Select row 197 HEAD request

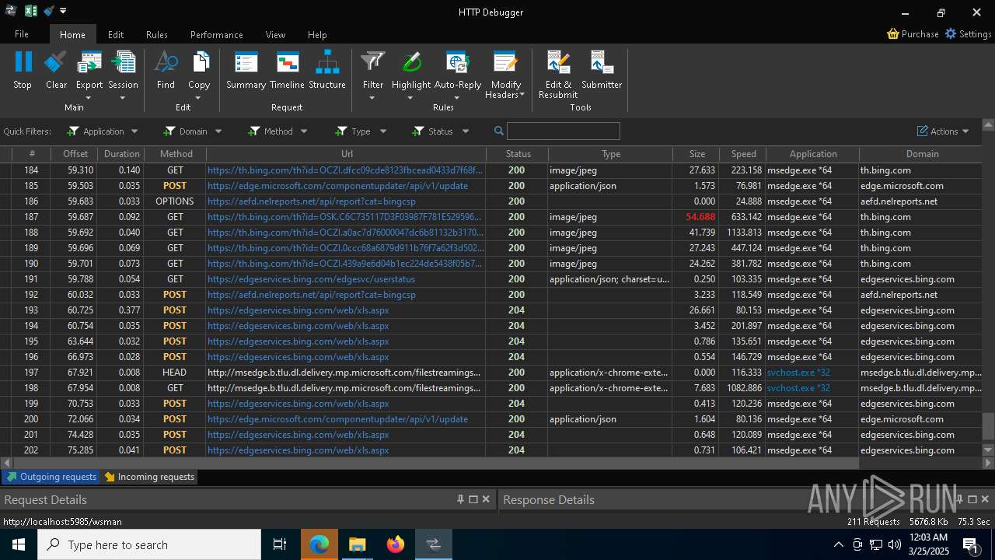pos(491,373)
